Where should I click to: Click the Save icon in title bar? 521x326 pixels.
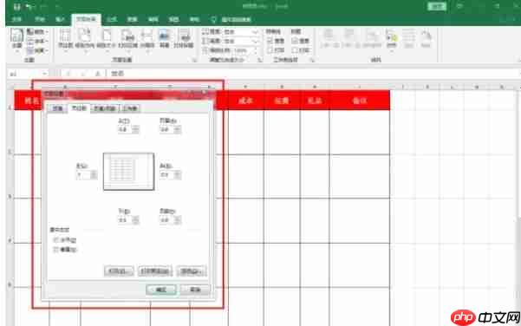(16, 7)
